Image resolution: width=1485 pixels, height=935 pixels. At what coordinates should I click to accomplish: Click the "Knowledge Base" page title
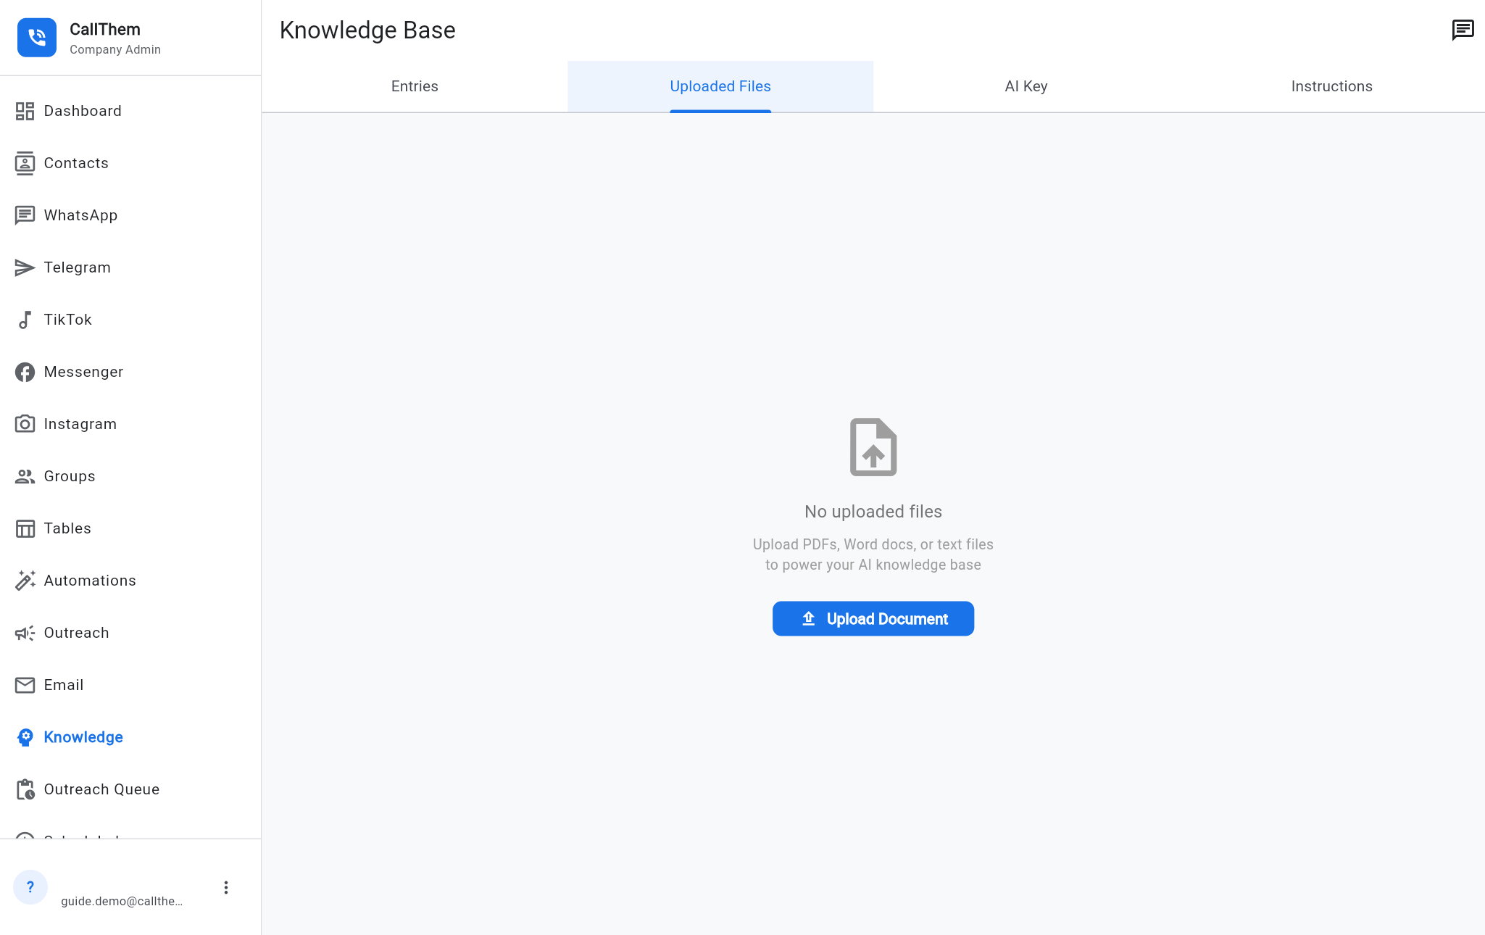pos(367,30)
